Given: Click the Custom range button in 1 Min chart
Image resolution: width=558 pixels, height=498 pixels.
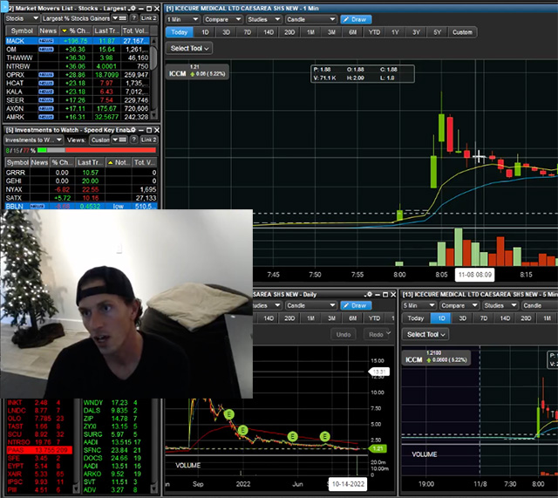Looking at the screenshot, I should point(462,32).
